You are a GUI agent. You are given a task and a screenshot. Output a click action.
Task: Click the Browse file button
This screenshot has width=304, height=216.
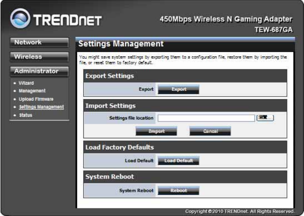265,118
